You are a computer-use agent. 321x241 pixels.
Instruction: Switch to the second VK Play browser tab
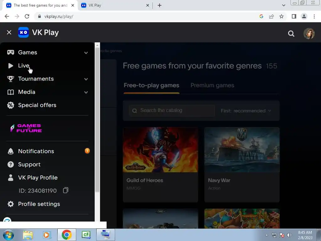pos(115,5)
